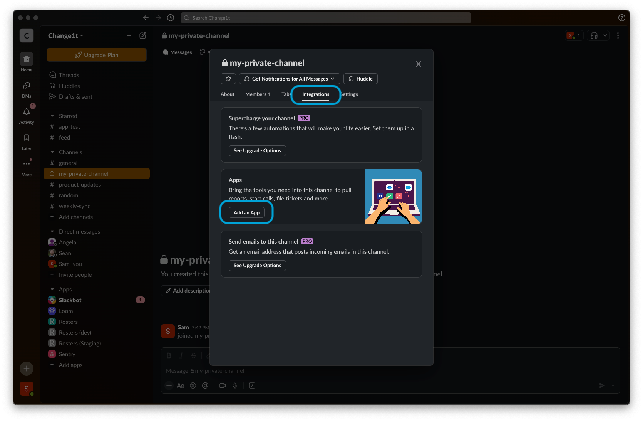Open the Loom app
The height and width of the screenshot is (421, 643).
97,311
